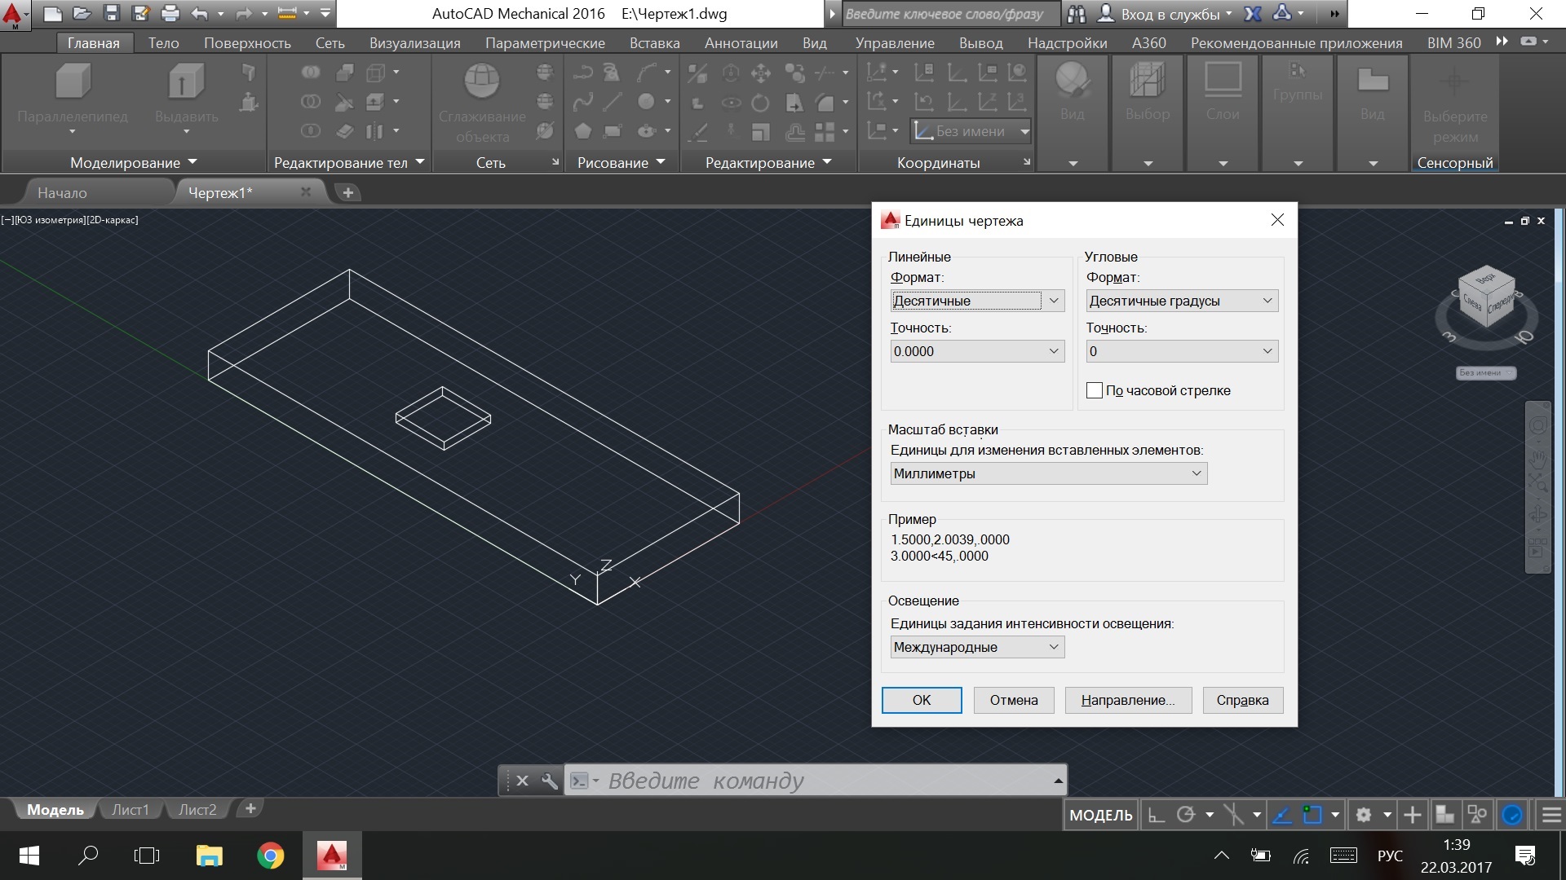Image resolution: width=1566 pixels, height=880 pixels.
Task: Add a new drawing tab with plus
Action: (x=348, y=193)
